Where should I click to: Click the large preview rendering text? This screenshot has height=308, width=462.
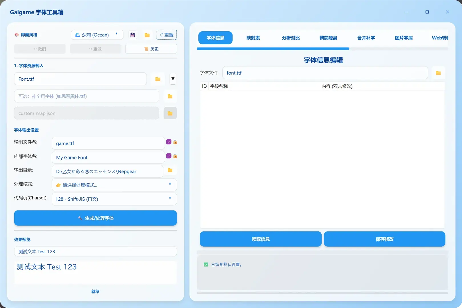[x=47, y=267]
